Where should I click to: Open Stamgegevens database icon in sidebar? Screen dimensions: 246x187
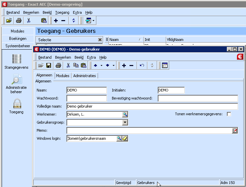tap(16, 59)
